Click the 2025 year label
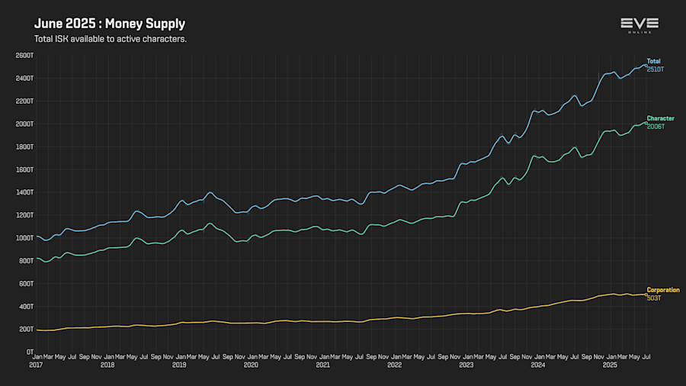686x386 pixels. pyautogui.click(x=610, y=365)
